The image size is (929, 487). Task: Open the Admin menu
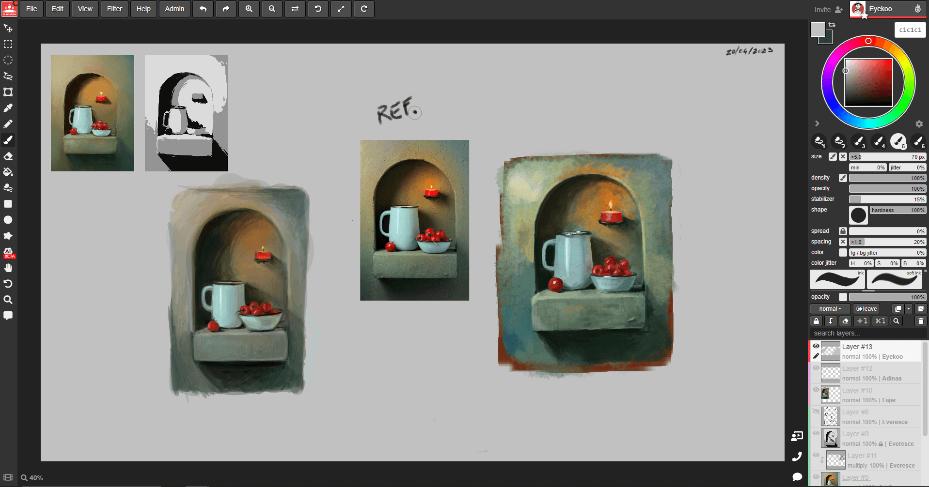click(174, 9)
